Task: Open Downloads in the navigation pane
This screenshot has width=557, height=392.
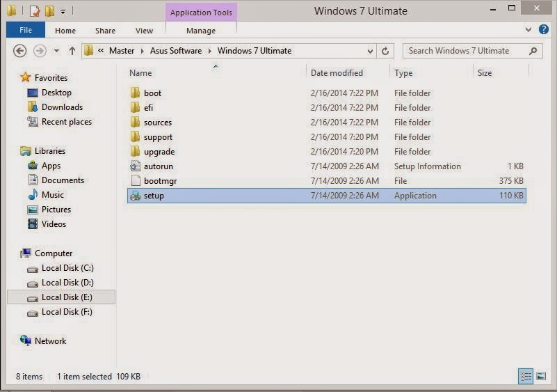Action: [62, 107]
